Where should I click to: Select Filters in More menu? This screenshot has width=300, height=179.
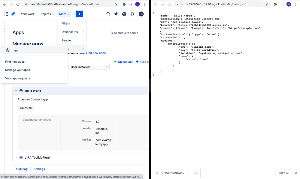tap(72, 23)
